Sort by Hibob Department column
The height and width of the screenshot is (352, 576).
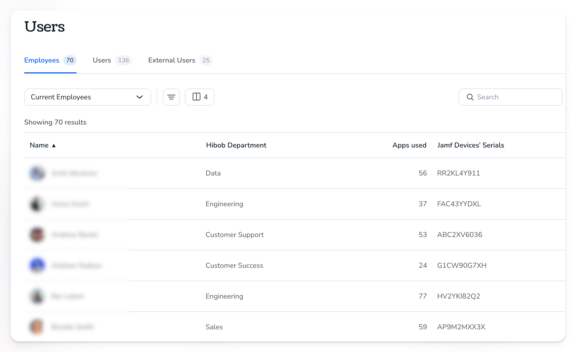coord(236,145)
